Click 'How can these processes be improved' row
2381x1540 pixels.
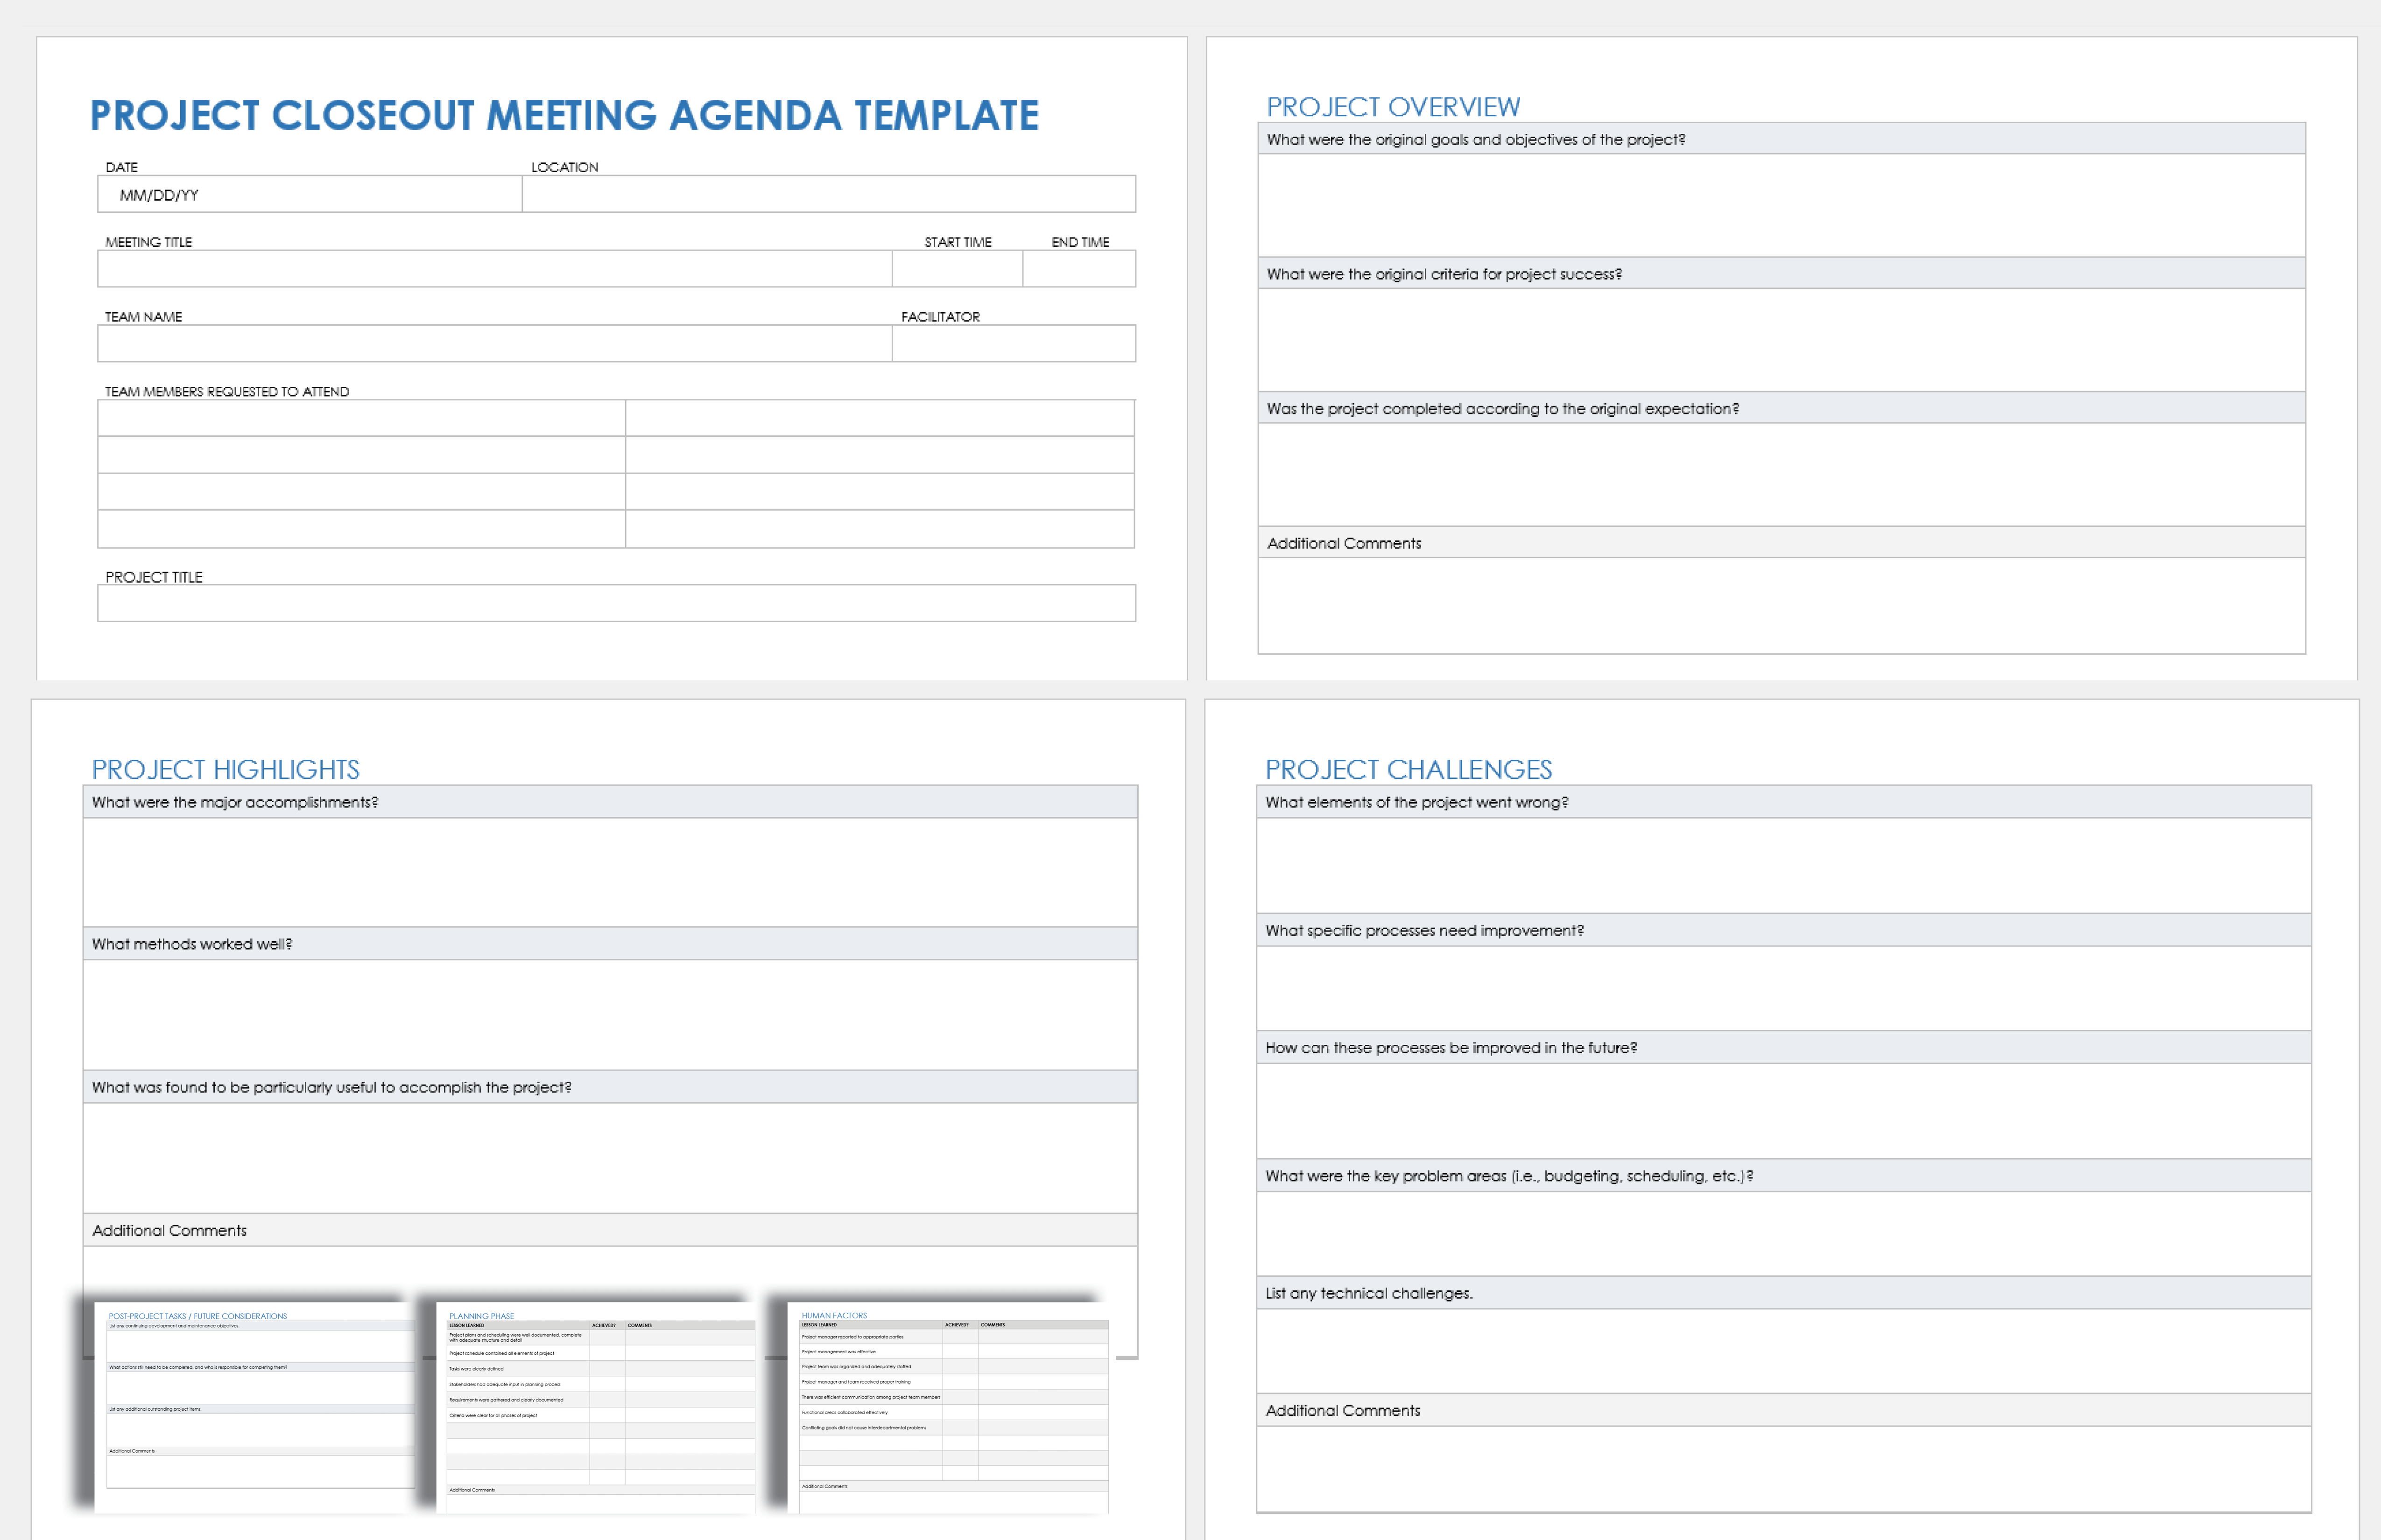[x=1783, y=1047]
